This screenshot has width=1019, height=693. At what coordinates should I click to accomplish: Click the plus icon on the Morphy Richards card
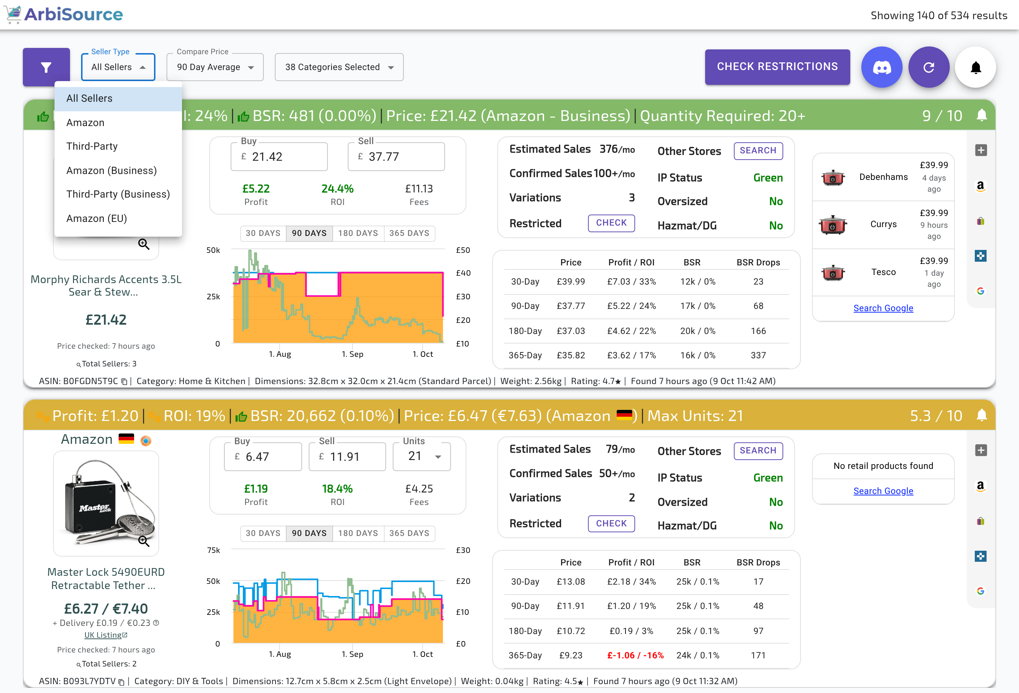pyautogui.click(x=981, y=150)
